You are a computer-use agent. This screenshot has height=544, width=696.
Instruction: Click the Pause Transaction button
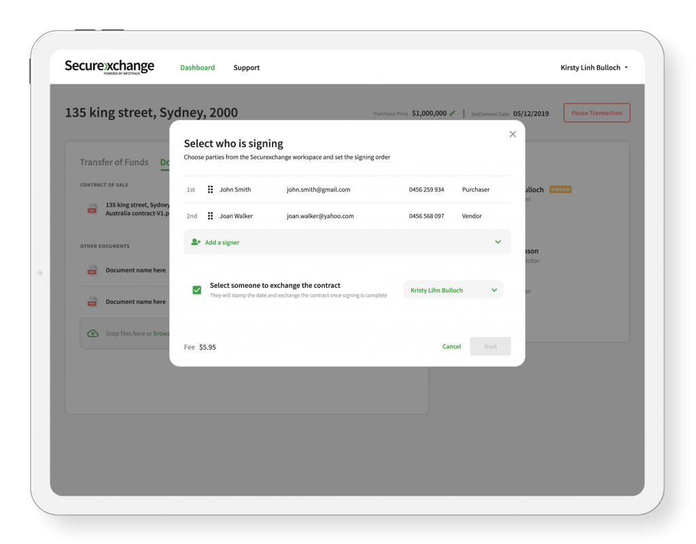pos(596,113)
